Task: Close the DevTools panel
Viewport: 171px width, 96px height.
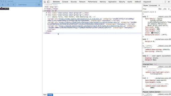Action: [169, 2]
